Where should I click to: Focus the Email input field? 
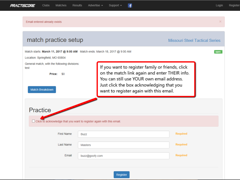click(x=124, y=156)
